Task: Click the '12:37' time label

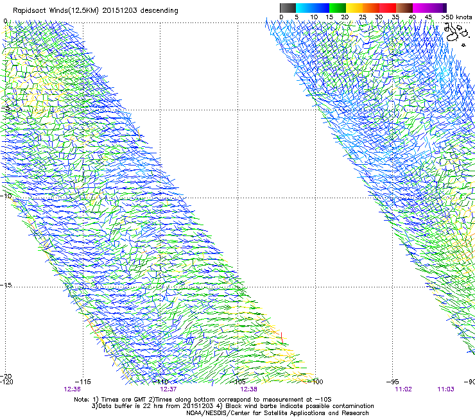Action: [168, 389]
